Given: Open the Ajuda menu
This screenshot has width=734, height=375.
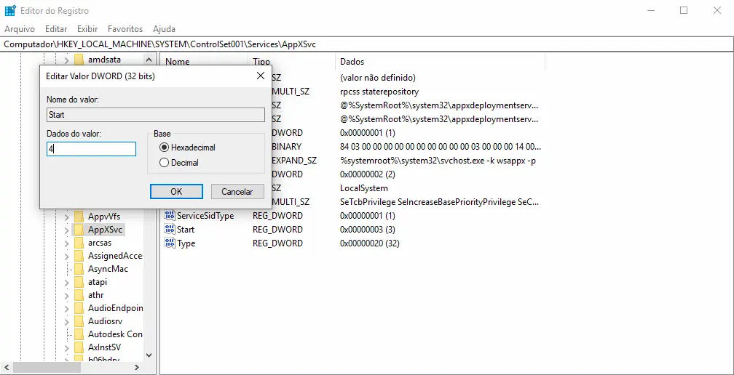Looking at the screenshot, I should (165, 29).
